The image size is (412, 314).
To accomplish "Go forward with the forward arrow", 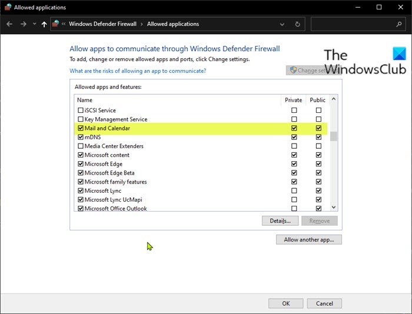I will 24,24.
